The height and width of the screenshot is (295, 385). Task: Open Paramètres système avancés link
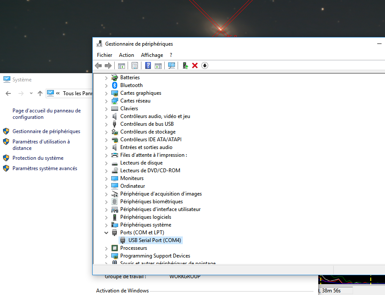45,168
